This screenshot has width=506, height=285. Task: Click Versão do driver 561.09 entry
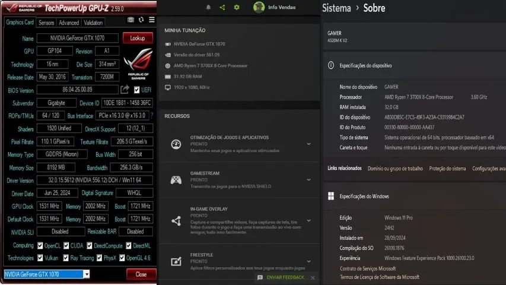coord(196,55)
